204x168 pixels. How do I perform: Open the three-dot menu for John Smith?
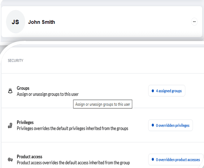click(x=194, y=22)
